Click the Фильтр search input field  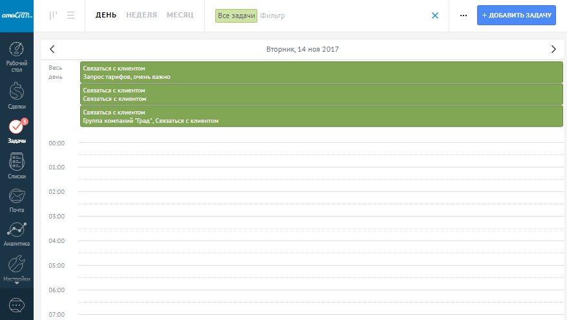pos(343,16)
